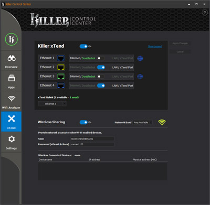Click the Cancel button
This screenshot has height=205, width=210.
(180, 52)
